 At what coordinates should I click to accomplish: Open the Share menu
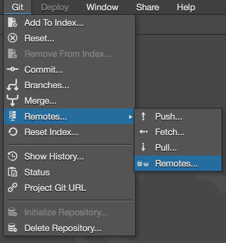coord(148,7)
